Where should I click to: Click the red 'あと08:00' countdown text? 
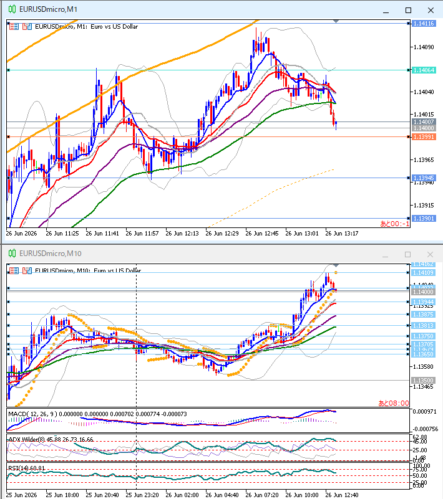pyautogui.click(x=394, y=403)
